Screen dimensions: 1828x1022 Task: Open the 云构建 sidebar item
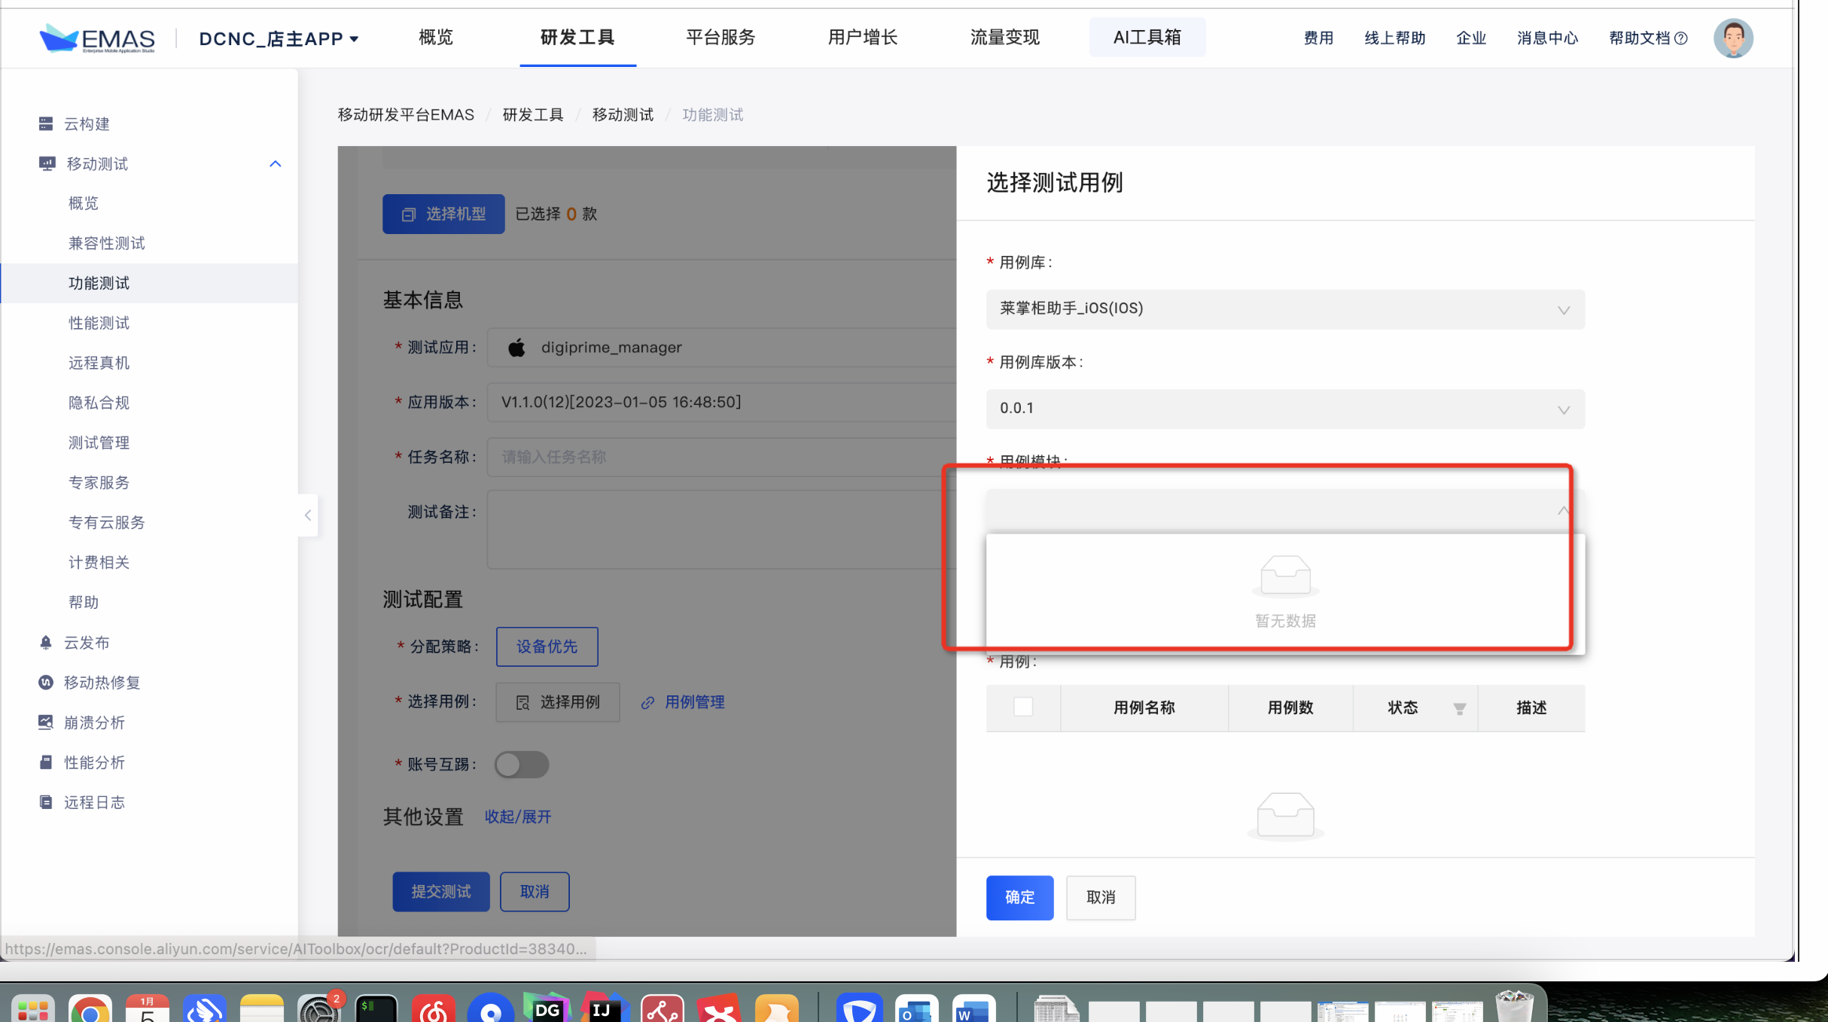click(x=87, y=123)
